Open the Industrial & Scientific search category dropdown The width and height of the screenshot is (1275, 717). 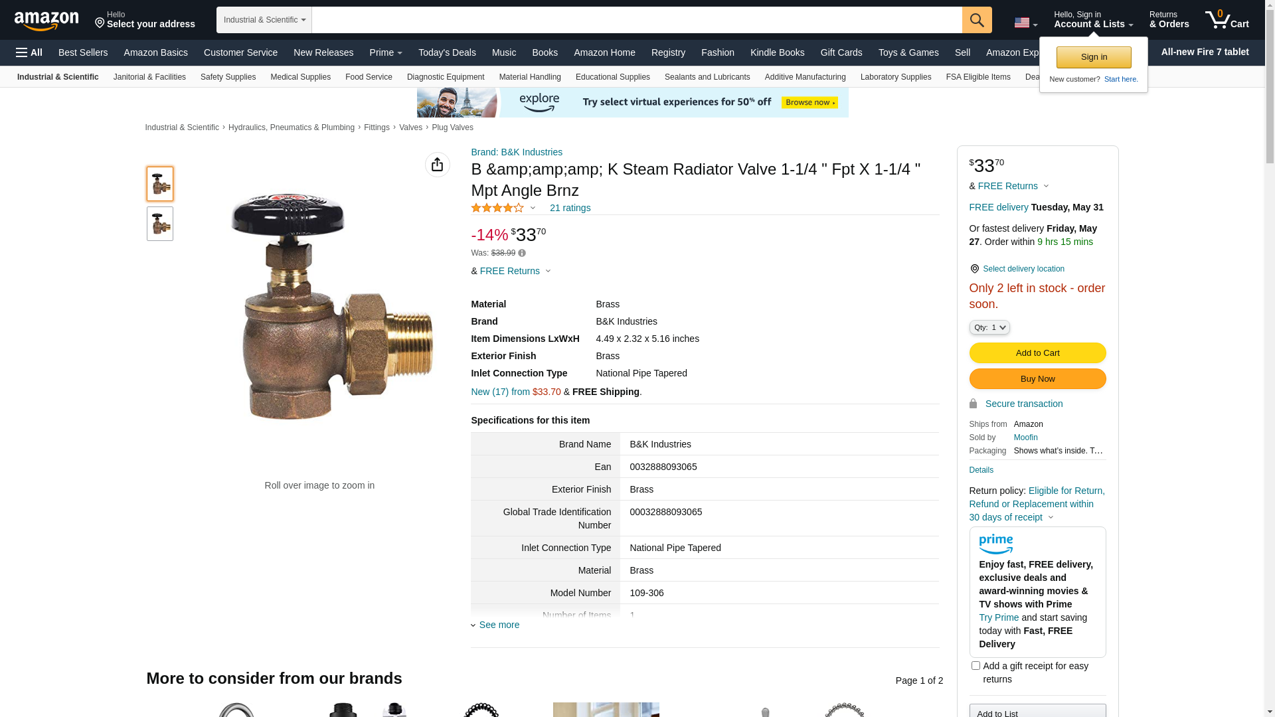pyautogui.click(x=264, y=20)
